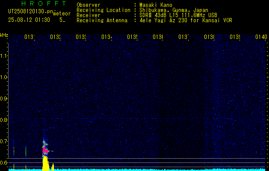Select the 0134 time marker
Image resolution: width=269 pixels, height=171 pixels.
[x=106, y=37]
